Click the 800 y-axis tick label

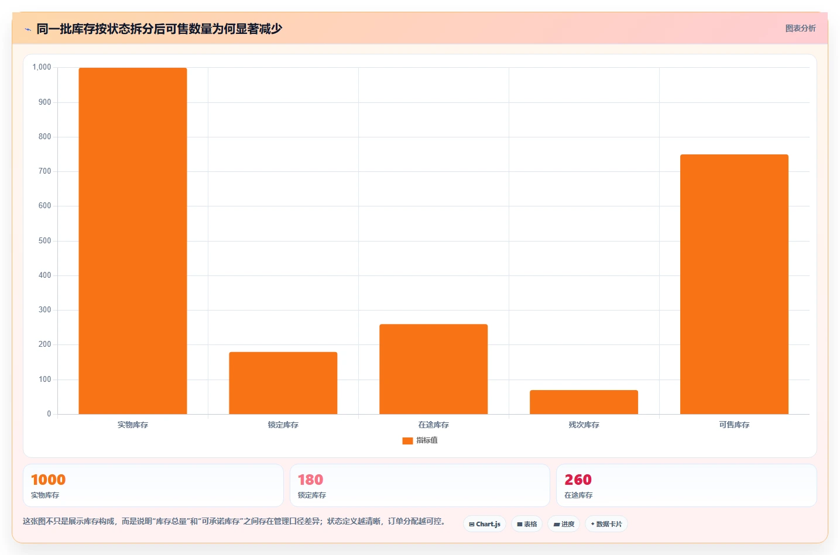coord(45,137)
